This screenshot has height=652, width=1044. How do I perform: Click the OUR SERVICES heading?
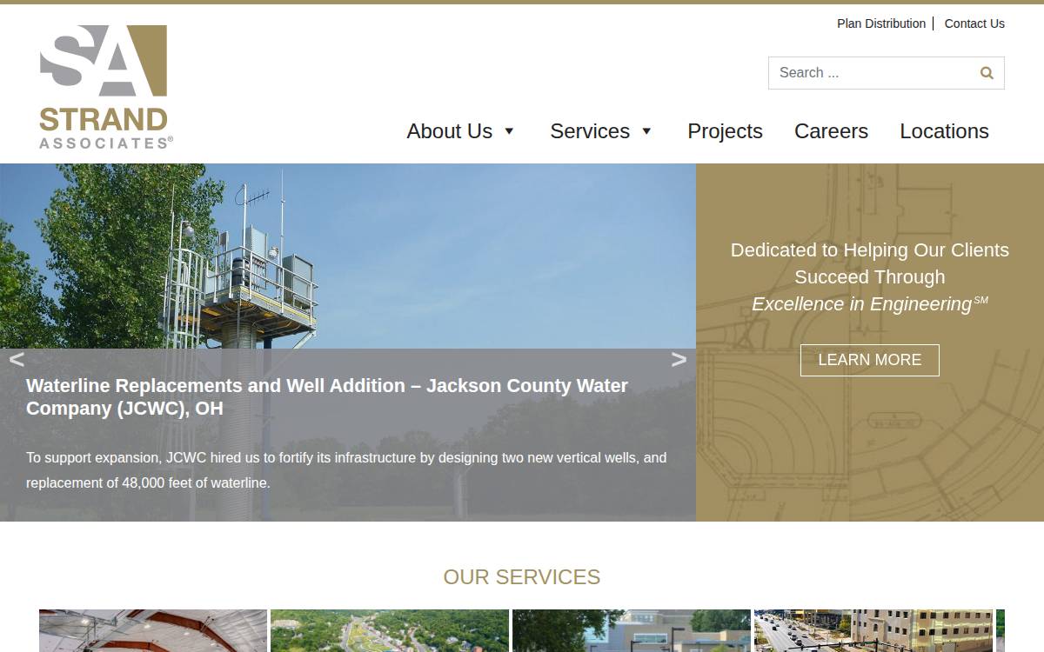(x=522, y=577)
